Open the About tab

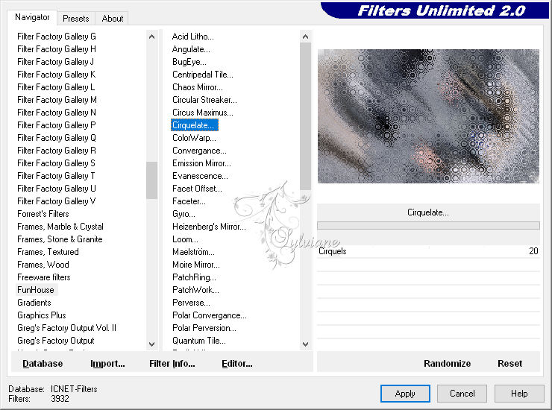(x=113, y=19)
